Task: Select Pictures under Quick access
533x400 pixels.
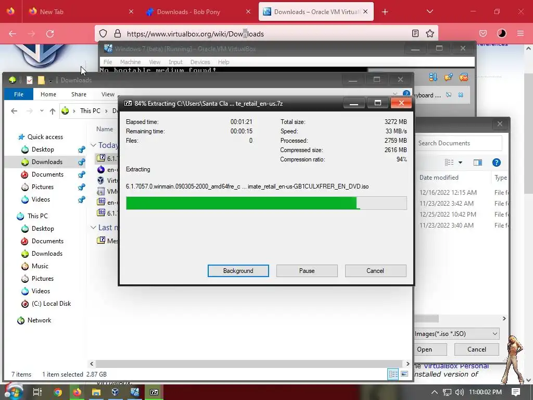Action: 42,187
